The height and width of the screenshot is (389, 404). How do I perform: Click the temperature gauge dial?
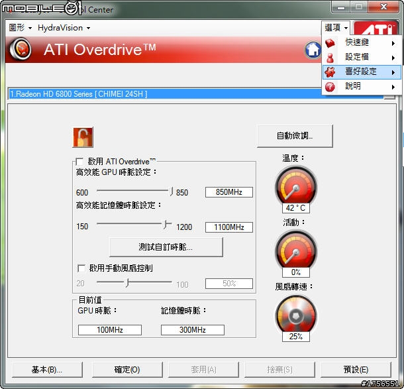coord(296,186)
